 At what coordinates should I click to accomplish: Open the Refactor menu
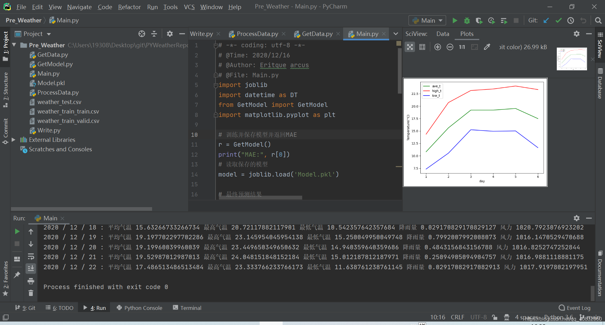click(129, 7)
